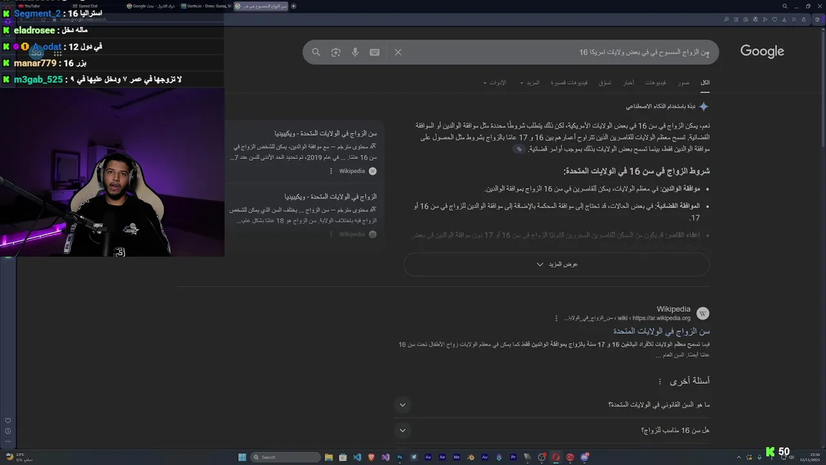
Task: Open the on-screen keyboard icon
Action: click(x=374, y=52)
